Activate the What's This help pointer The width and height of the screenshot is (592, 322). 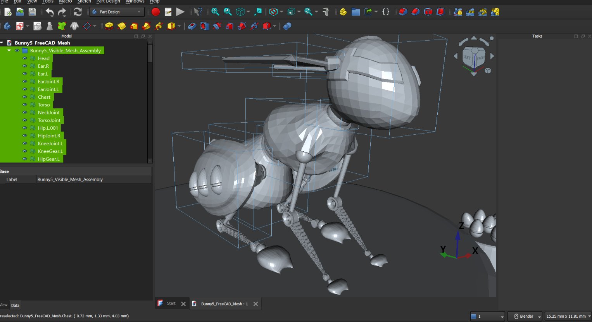tap(198, 12)
